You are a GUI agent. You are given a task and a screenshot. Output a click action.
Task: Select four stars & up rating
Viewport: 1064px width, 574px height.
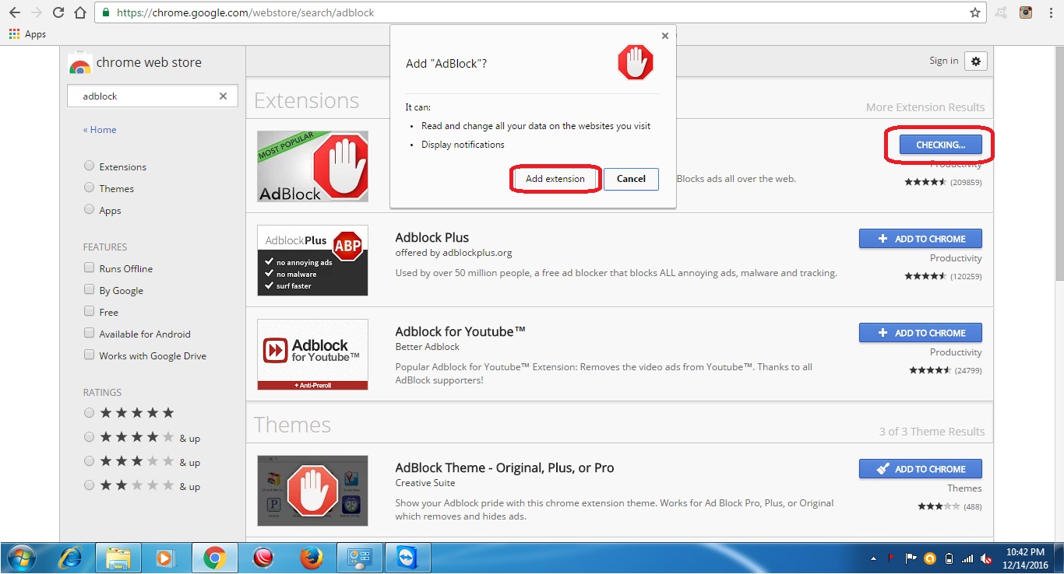pyautogui.click(x=89, y=437)
